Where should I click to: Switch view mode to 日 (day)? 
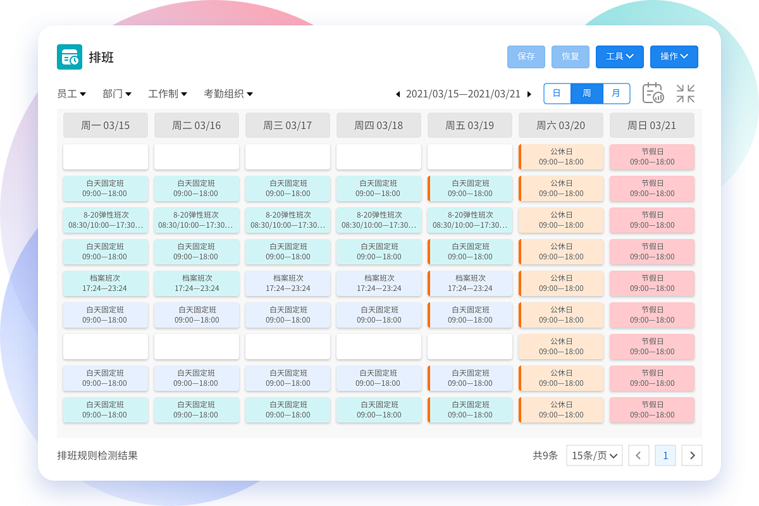[557, 93]
